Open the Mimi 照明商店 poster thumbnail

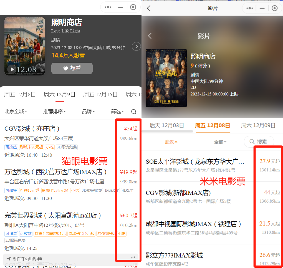[x=166, y=78]
